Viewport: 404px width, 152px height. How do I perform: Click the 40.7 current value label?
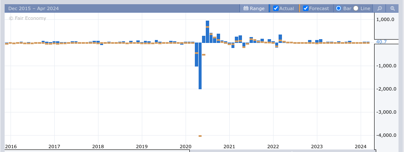coord(381,42)
